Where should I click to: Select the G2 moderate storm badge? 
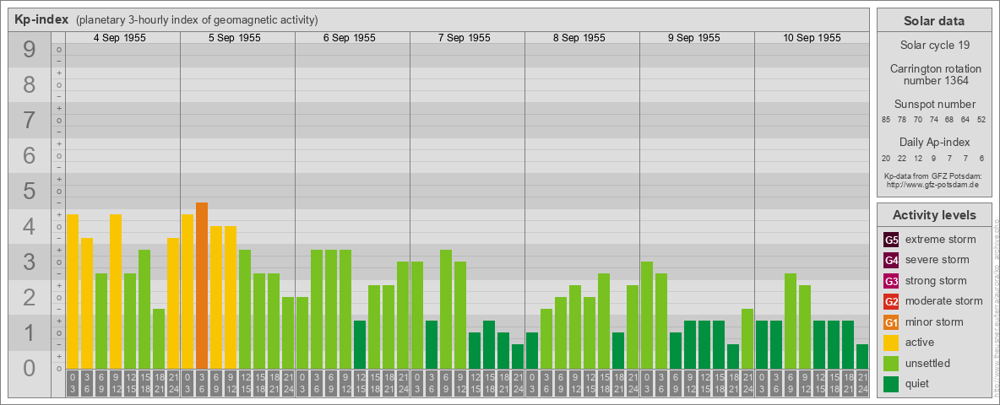pyautogui.click(x=891, y=301)
